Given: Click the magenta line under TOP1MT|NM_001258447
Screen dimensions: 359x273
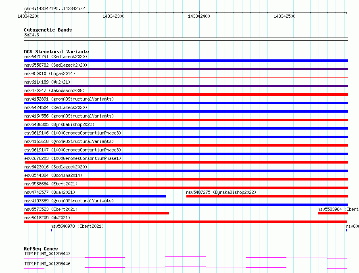Looking at the screenshot, I should (x=186, y=257).
